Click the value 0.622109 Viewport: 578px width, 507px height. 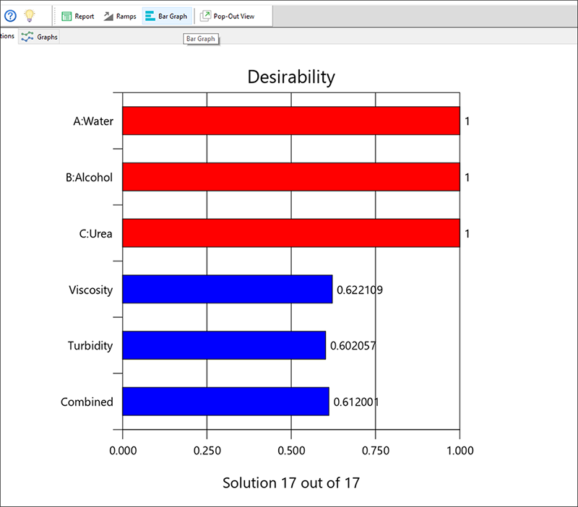[x=360, y=290]
